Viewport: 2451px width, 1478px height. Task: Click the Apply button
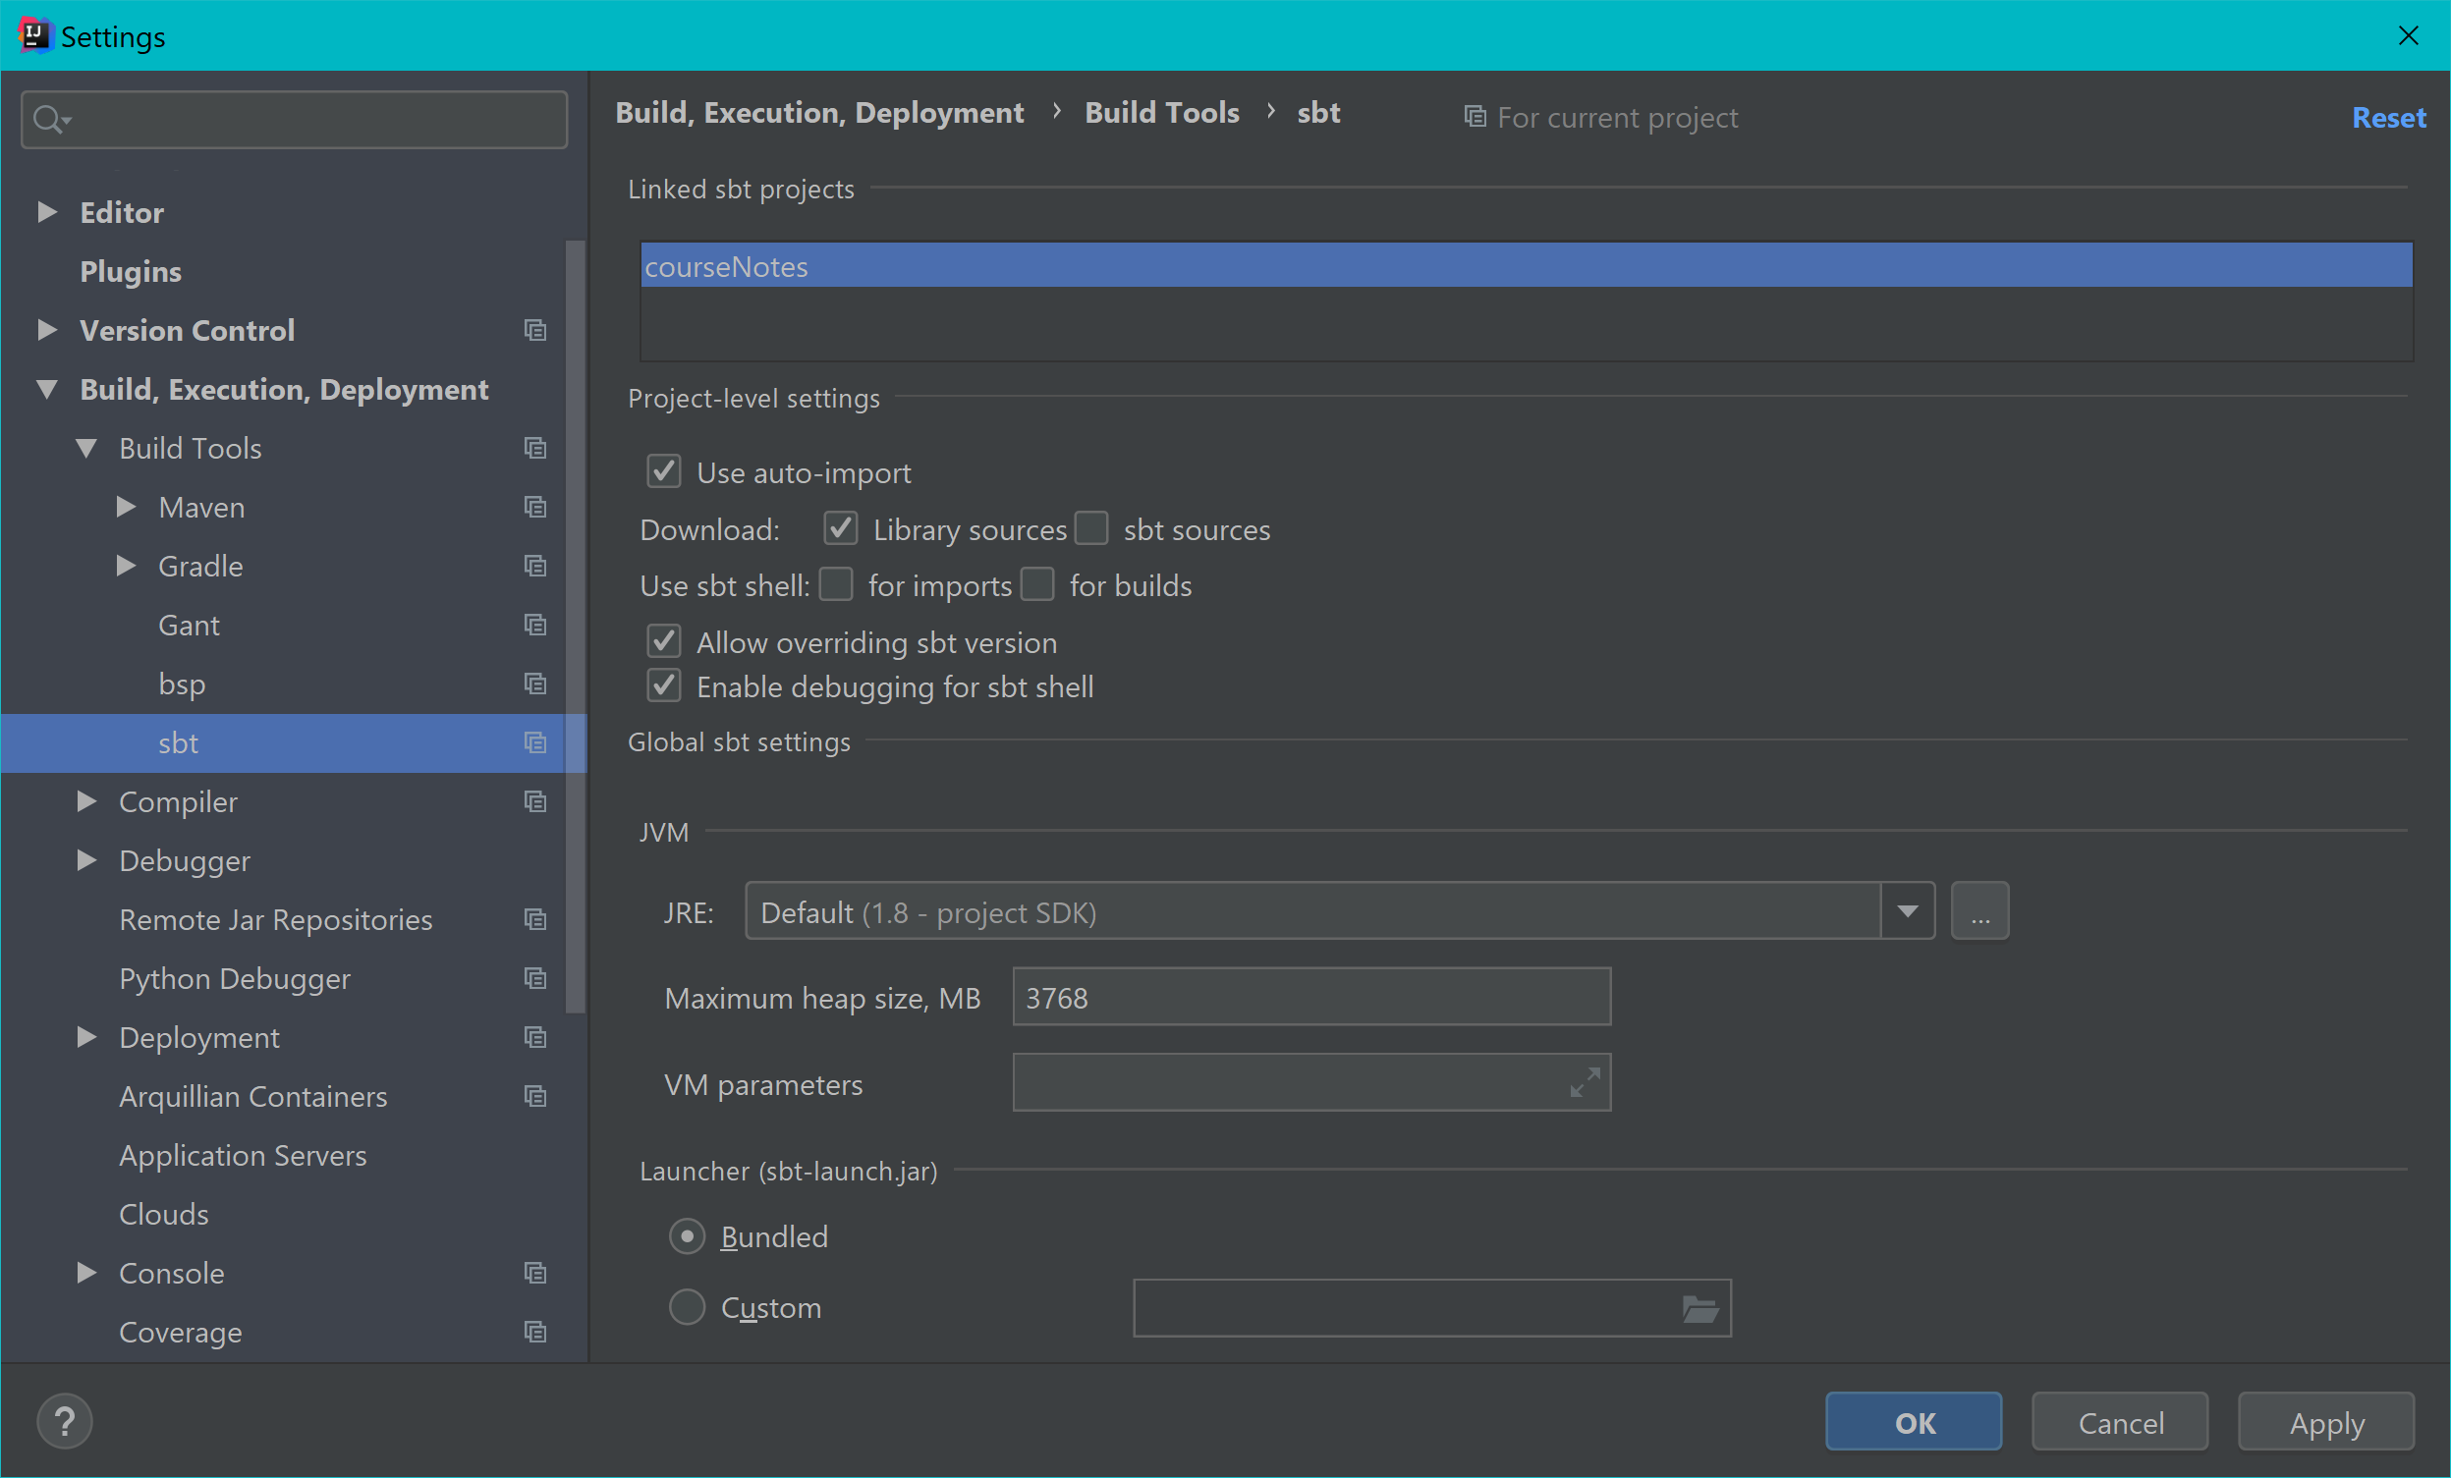click(2325, 1421)
